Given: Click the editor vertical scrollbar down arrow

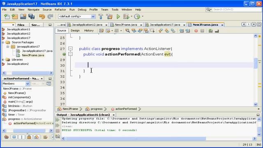Looking at the screenshot, I should tap(256, 104).
